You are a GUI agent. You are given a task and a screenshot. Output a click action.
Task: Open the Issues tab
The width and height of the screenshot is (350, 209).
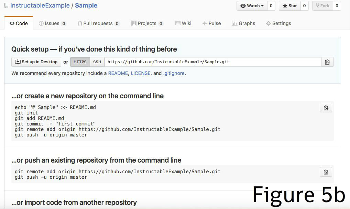coord(53,23)
